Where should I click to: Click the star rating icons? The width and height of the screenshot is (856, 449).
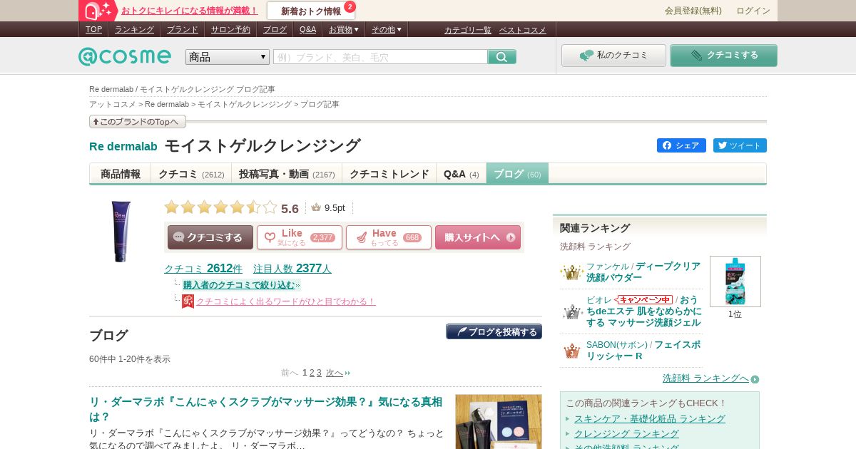point(220,207)
